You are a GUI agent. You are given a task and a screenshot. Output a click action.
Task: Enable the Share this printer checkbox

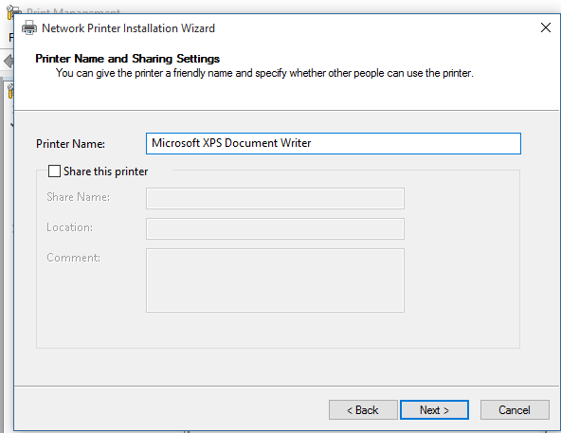click(54, 171)
